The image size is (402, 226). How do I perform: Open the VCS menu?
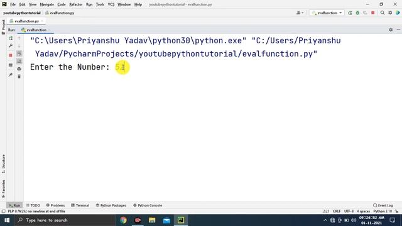[x=111, y=4]
